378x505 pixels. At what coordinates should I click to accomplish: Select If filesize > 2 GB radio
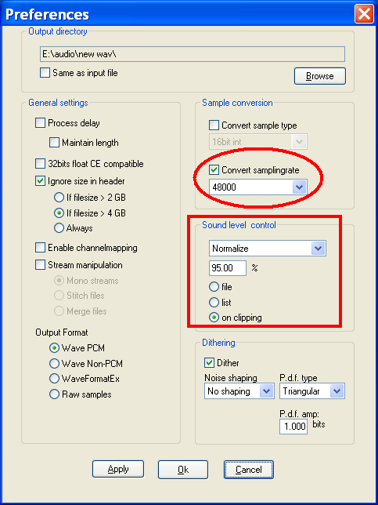click(x=59, y=197)
